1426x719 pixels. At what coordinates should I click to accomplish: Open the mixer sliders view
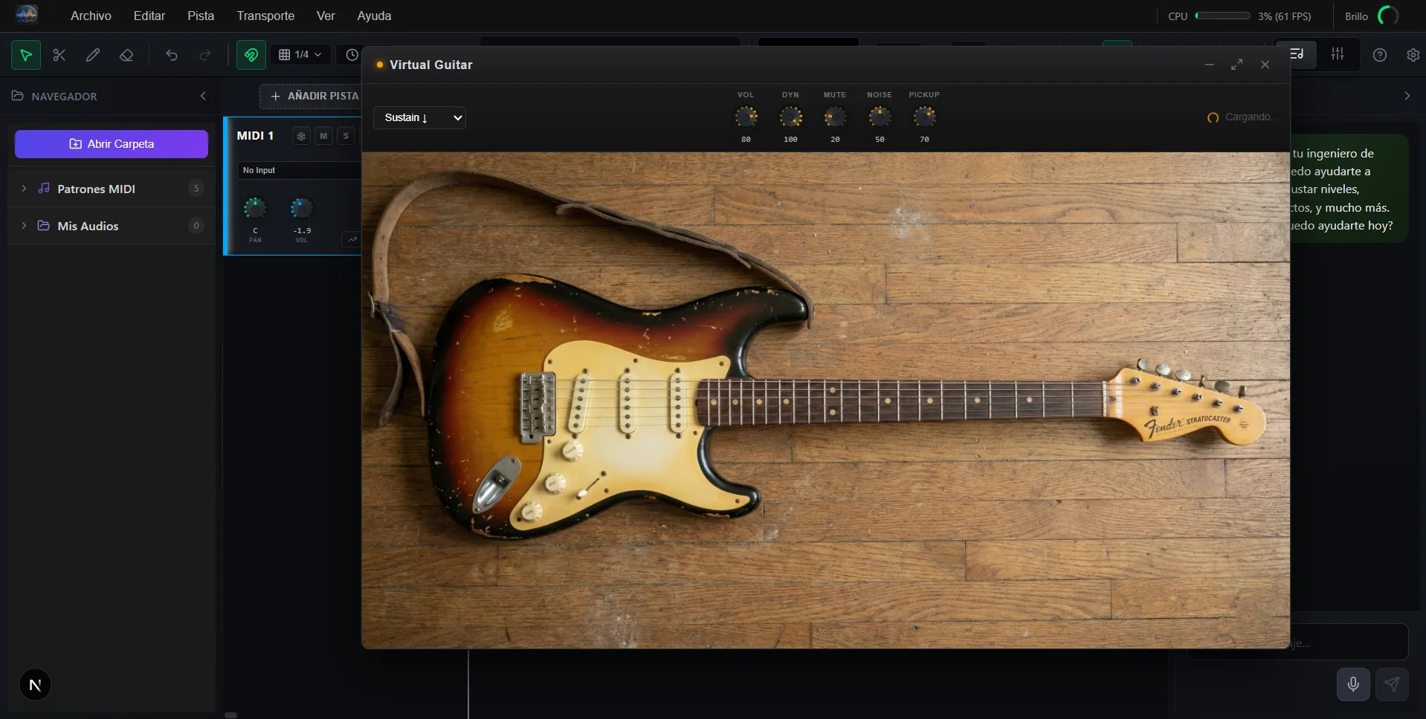pos(1338,54)
